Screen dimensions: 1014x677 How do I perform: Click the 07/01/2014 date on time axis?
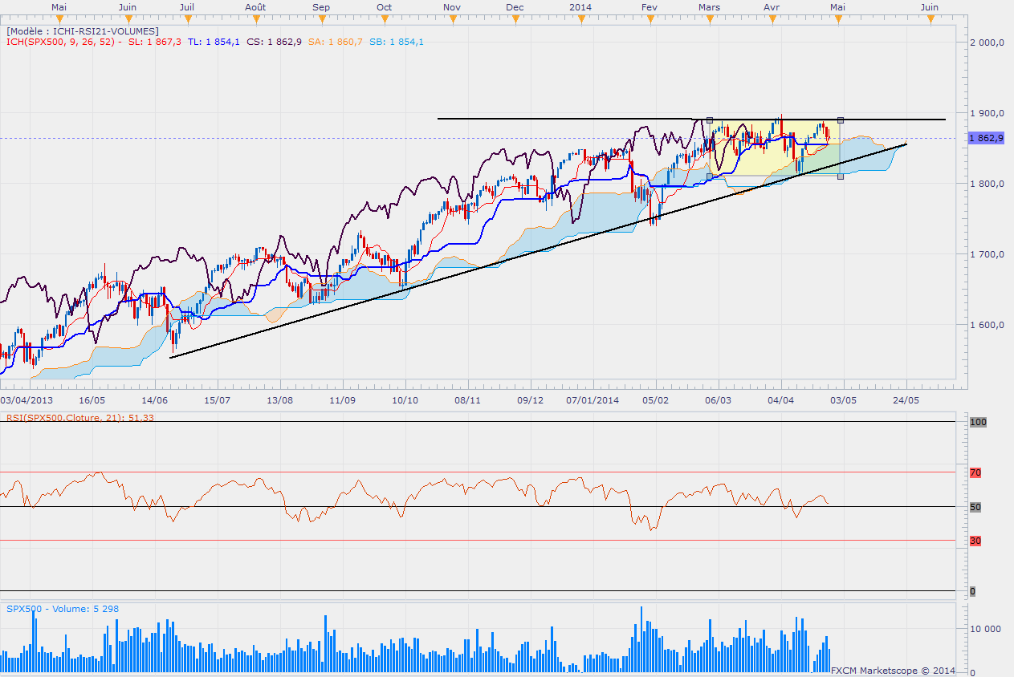pos(593,399)
